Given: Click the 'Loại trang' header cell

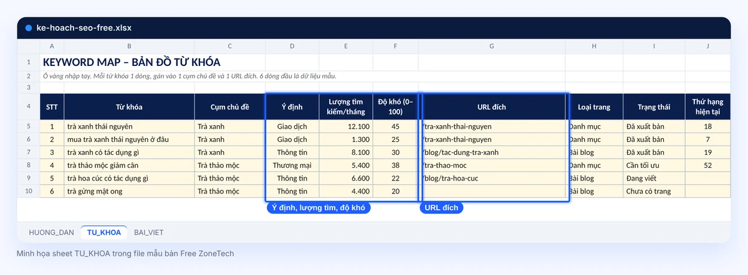Looking at the screenshot, I should tap(594, 107).
